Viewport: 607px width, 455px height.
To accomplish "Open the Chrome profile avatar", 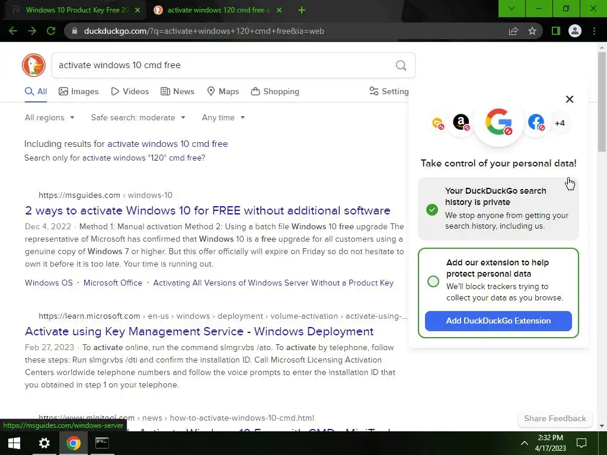I will [x=575, y=31].
